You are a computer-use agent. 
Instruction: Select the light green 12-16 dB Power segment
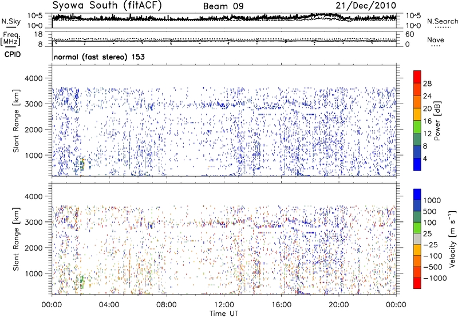417,126
